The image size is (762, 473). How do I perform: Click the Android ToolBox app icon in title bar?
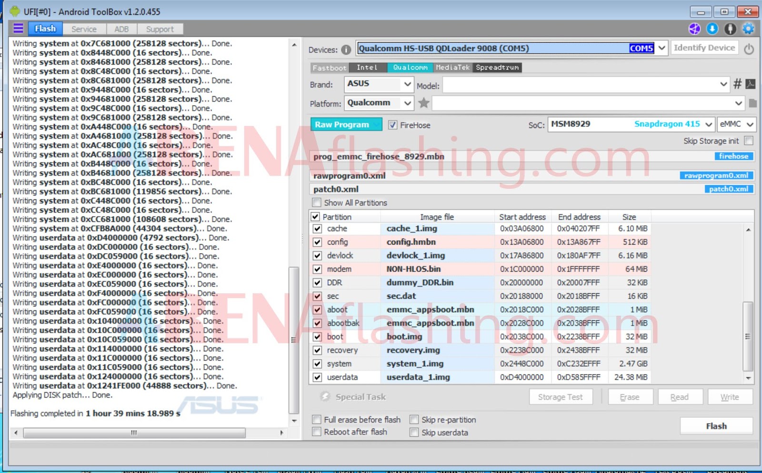tap(15, 11)
